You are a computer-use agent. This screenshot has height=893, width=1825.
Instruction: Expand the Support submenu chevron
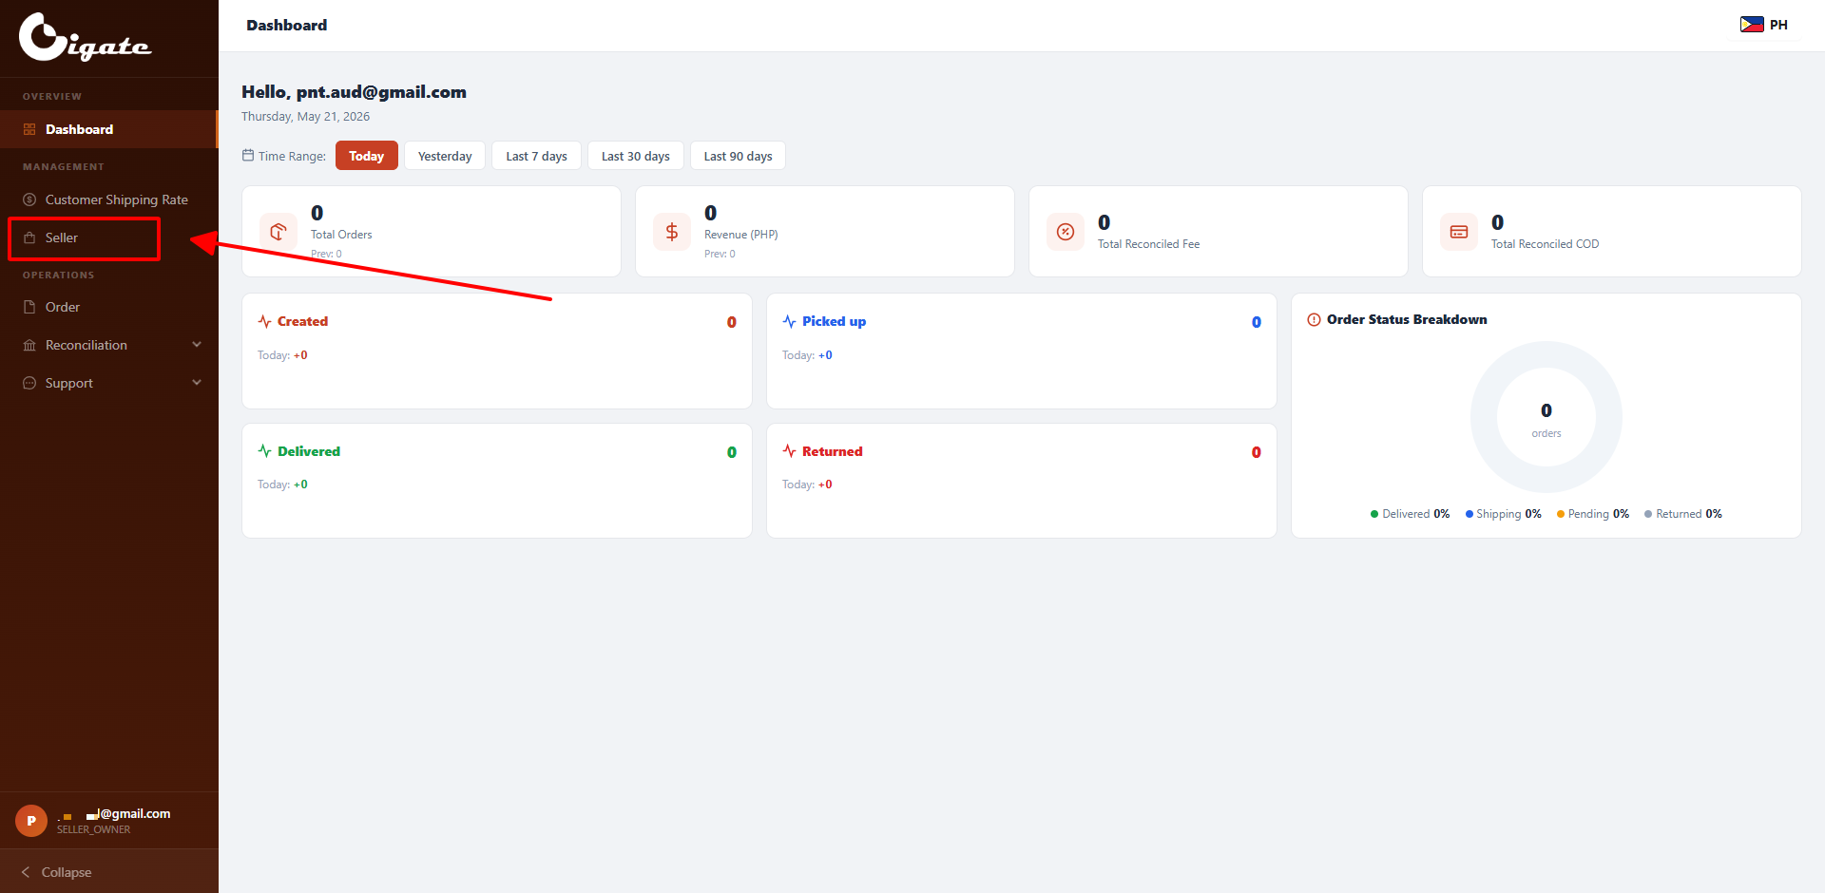pyautogui.click(x=197, y=383)
